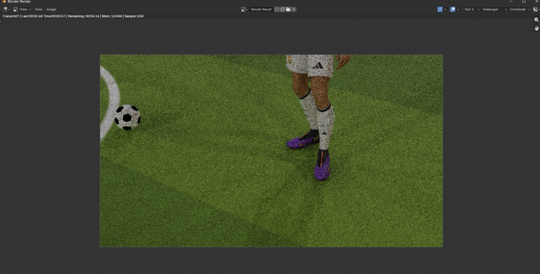Open the image browse dropdown beside Render Result
The image size is (540, 274).
point(245,9)
